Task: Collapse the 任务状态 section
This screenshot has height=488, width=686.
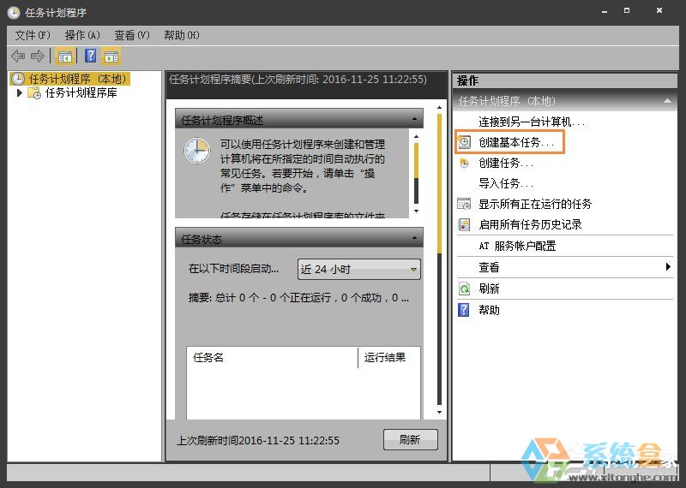Action: click(x=414, y=238)
